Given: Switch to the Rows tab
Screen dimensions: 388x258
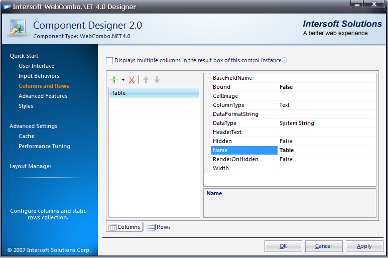Looking at the screenshot, I should tap(159, 227).
